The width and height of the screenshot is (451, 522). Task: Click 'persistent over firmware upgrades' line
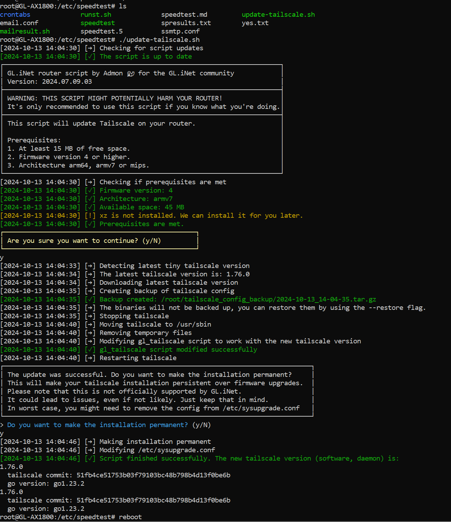(155, 383)
